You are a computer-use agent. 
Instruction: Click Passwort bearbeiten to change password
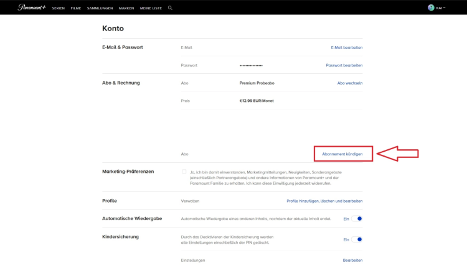point(344,65)
